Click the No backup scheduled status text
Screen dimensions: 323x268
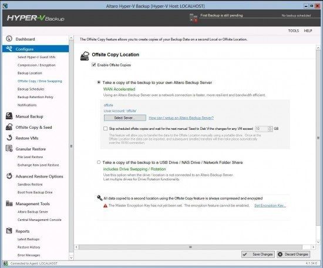click(296, 15)
